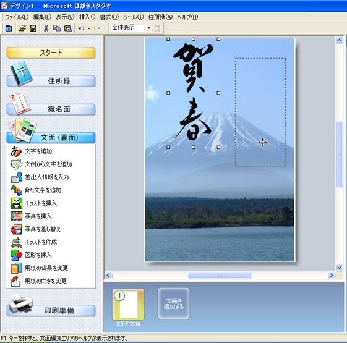Select the はがき文面 page thumbnail
This screenshot has height=343, width=347.
(x=128, y=305)
